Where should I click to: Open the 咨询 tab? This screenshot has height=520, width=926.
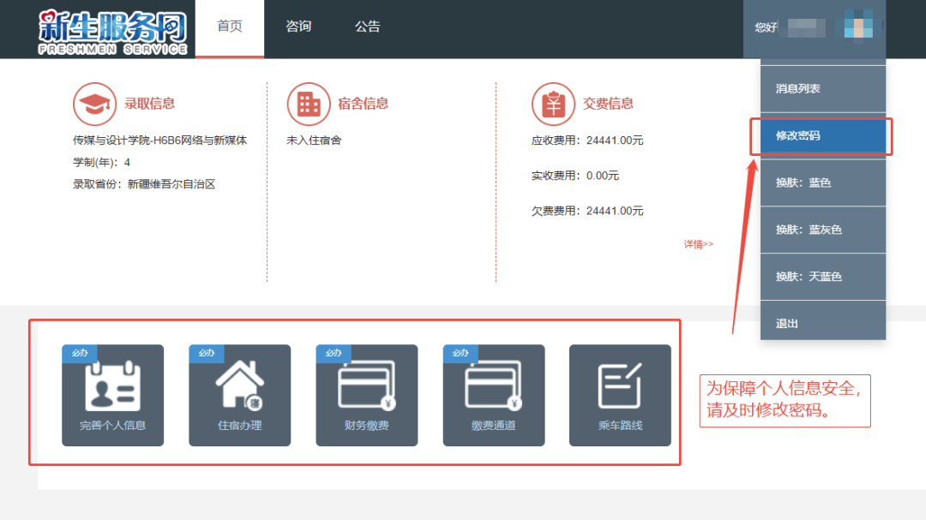point(298,28)
